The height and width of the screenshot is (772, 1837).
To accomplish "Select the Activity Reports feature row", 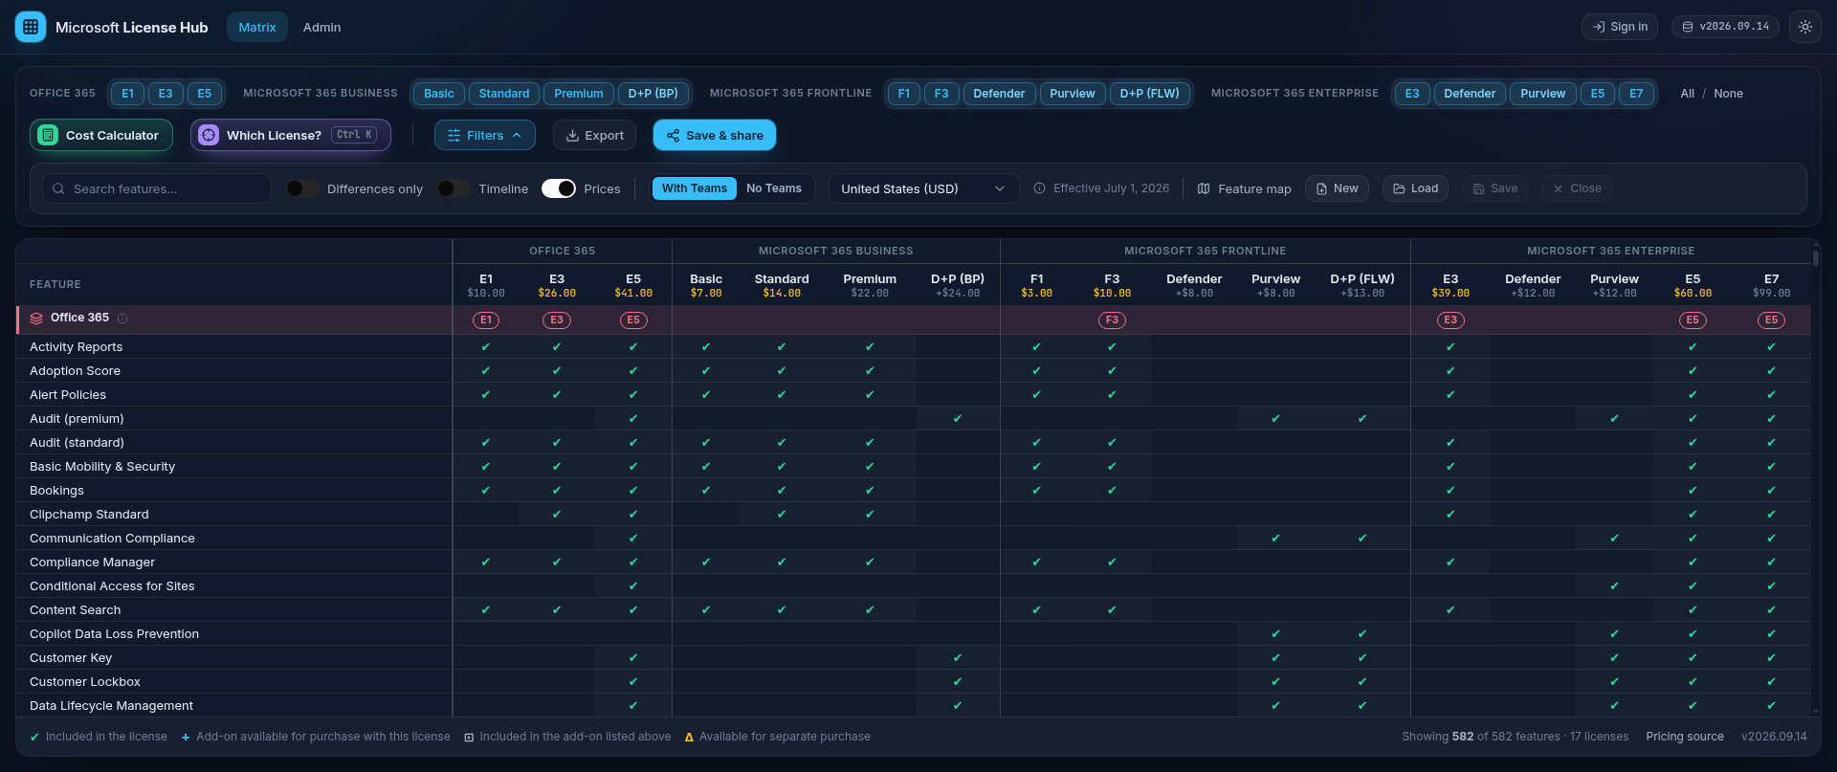I will pos(914,346).
